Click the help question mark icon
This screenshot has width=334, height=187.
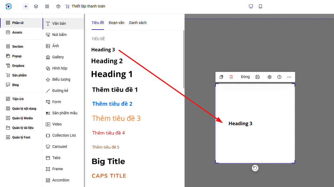pos(279,77)
